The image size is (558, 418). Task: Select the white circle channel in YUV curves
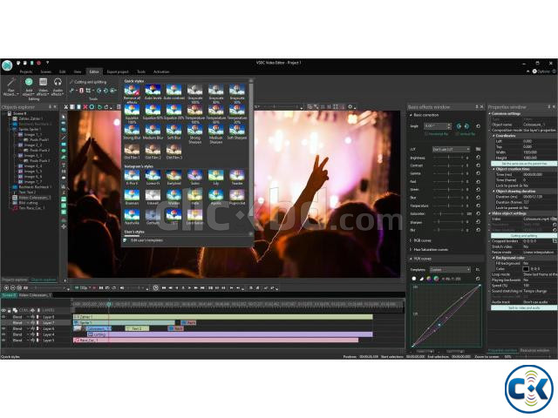click(x=414, y=279)
